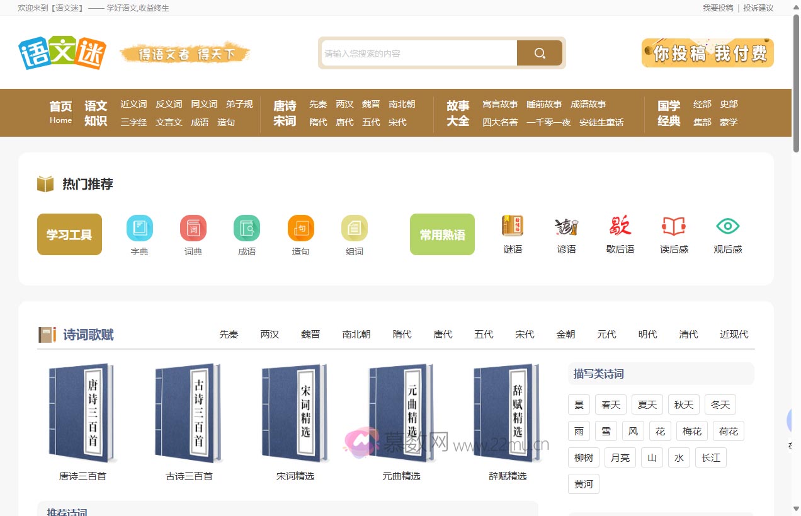The width and height of the screenshot is (801, 516).
Task: Click the 语文迷 site logo
Action: pyautogui.click(x=61, y=52)
